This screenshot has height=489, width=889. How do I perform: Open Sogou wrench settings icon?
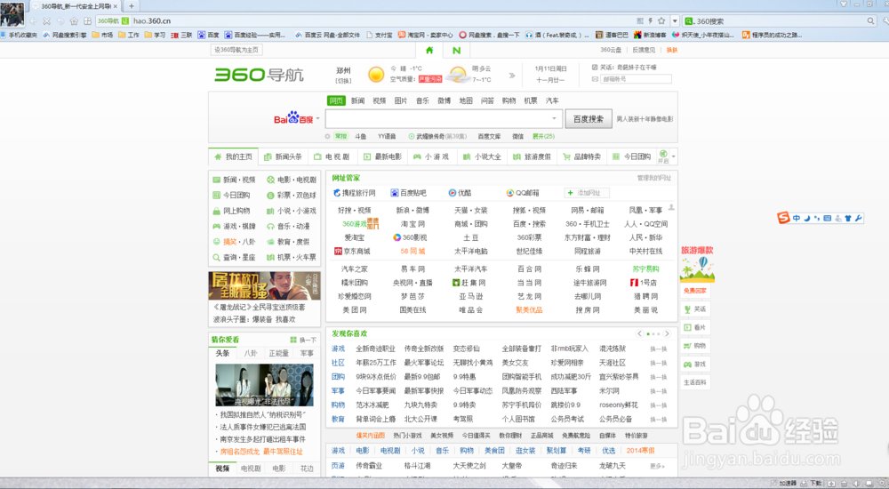point(859,218)
